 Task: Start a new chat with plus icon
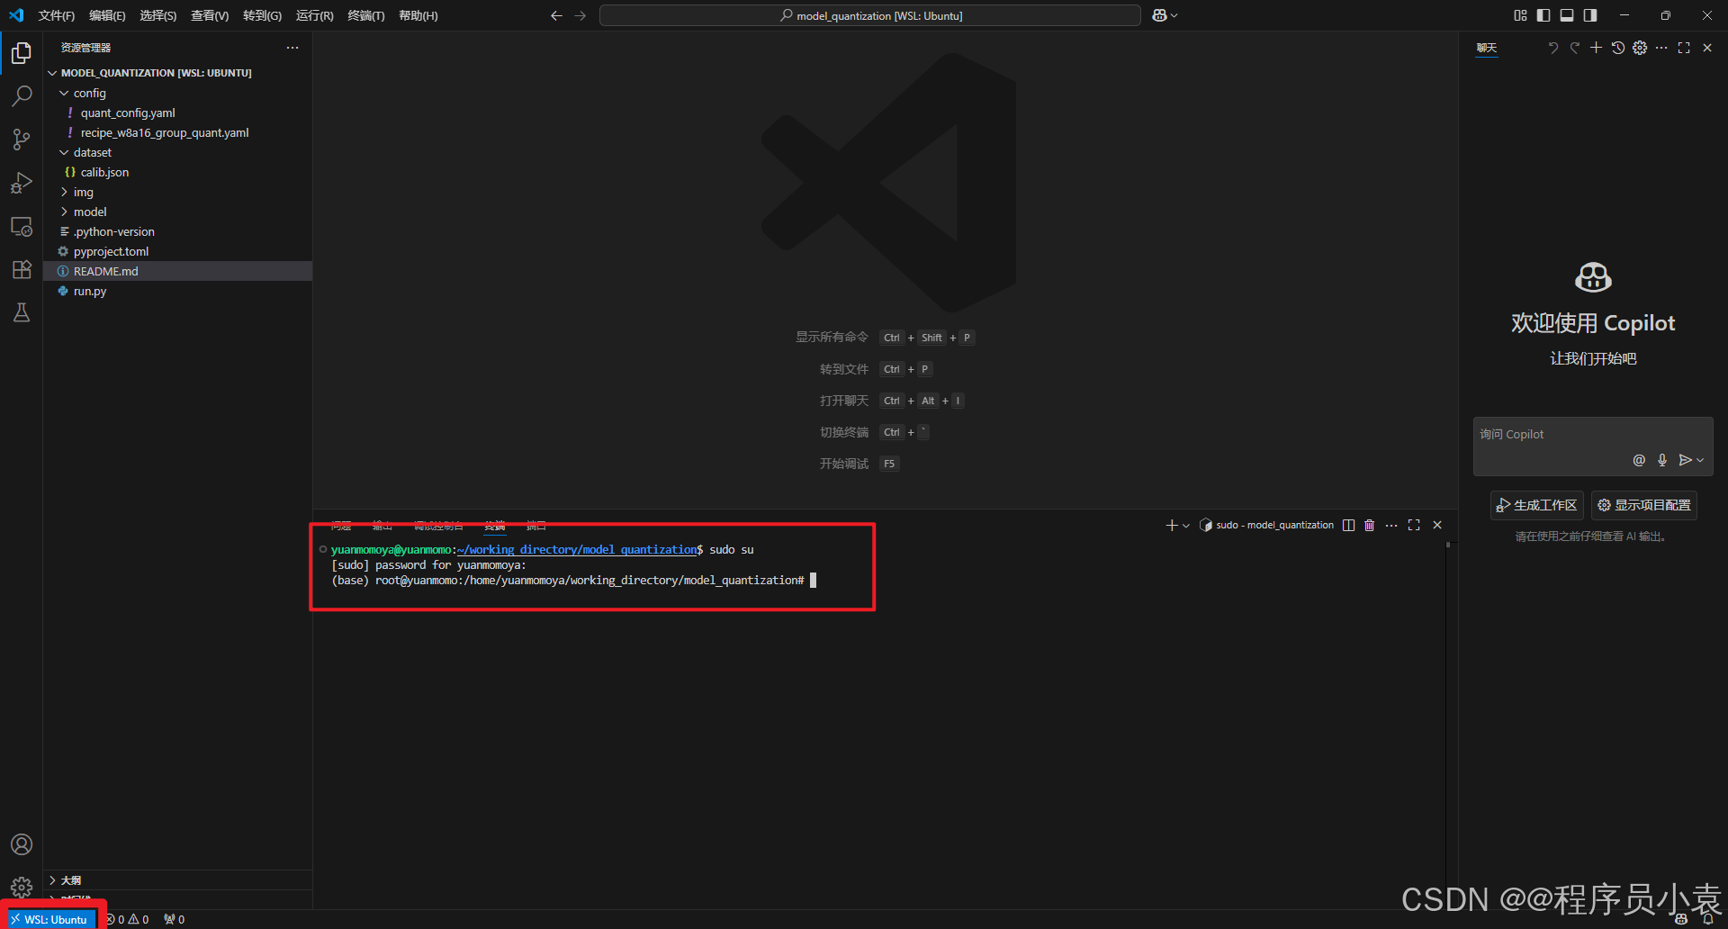click(x=1596, y=48)
